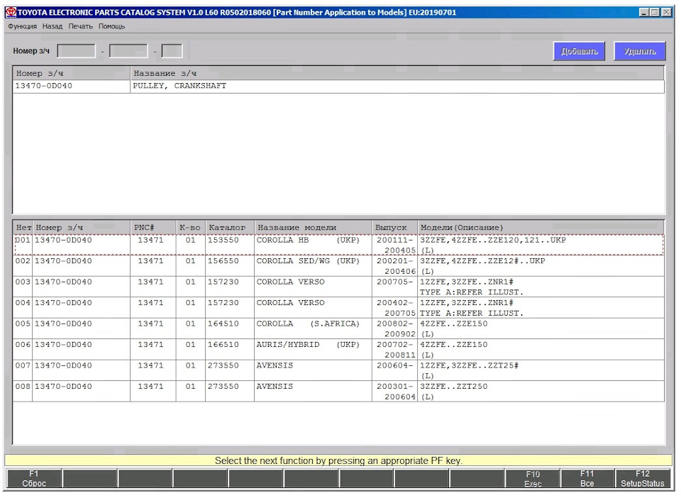The image size is (681, 498).
Task: Click the first part number input field
Action: coord(77,51)
